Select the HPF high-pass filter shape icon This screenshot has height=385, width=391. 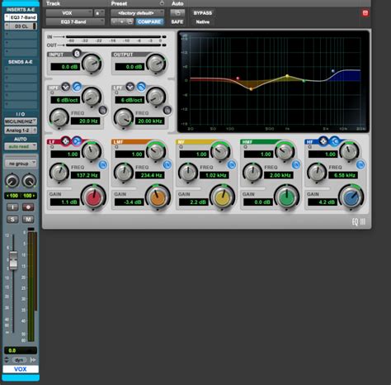point(77,87)
